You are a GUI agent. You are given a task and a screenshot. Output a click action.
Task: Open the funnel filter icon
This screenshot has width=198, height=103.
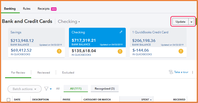(x=46, y=89)
